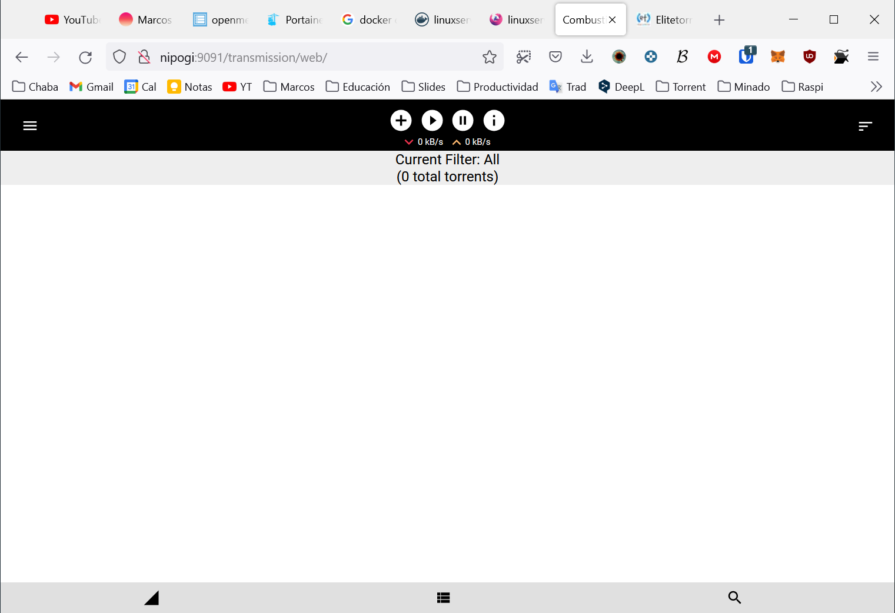
Task: Open the MetaMask fox extension
Action: tap(778, 57)
